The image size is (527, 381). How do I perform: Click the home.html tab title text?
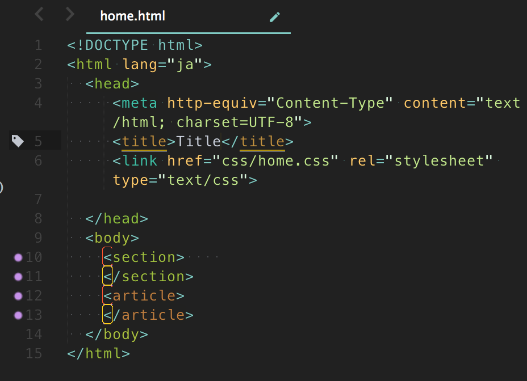pos(132,16)
